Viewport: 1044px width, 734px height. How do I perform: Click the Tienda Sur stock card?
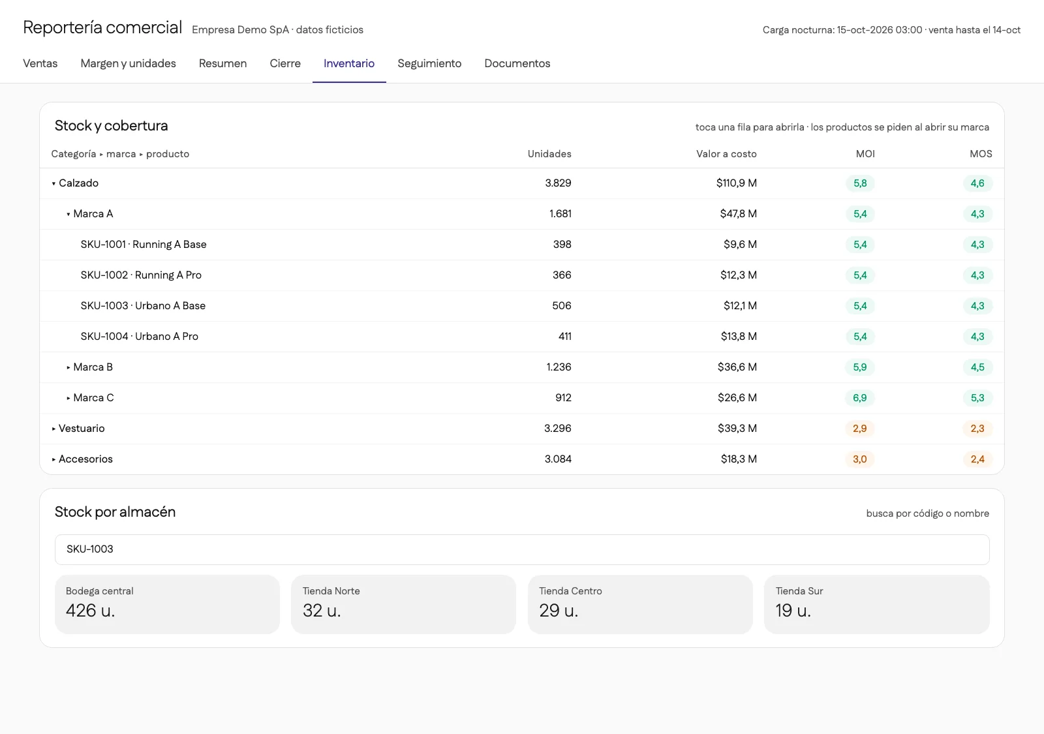(x=877, y=604)
